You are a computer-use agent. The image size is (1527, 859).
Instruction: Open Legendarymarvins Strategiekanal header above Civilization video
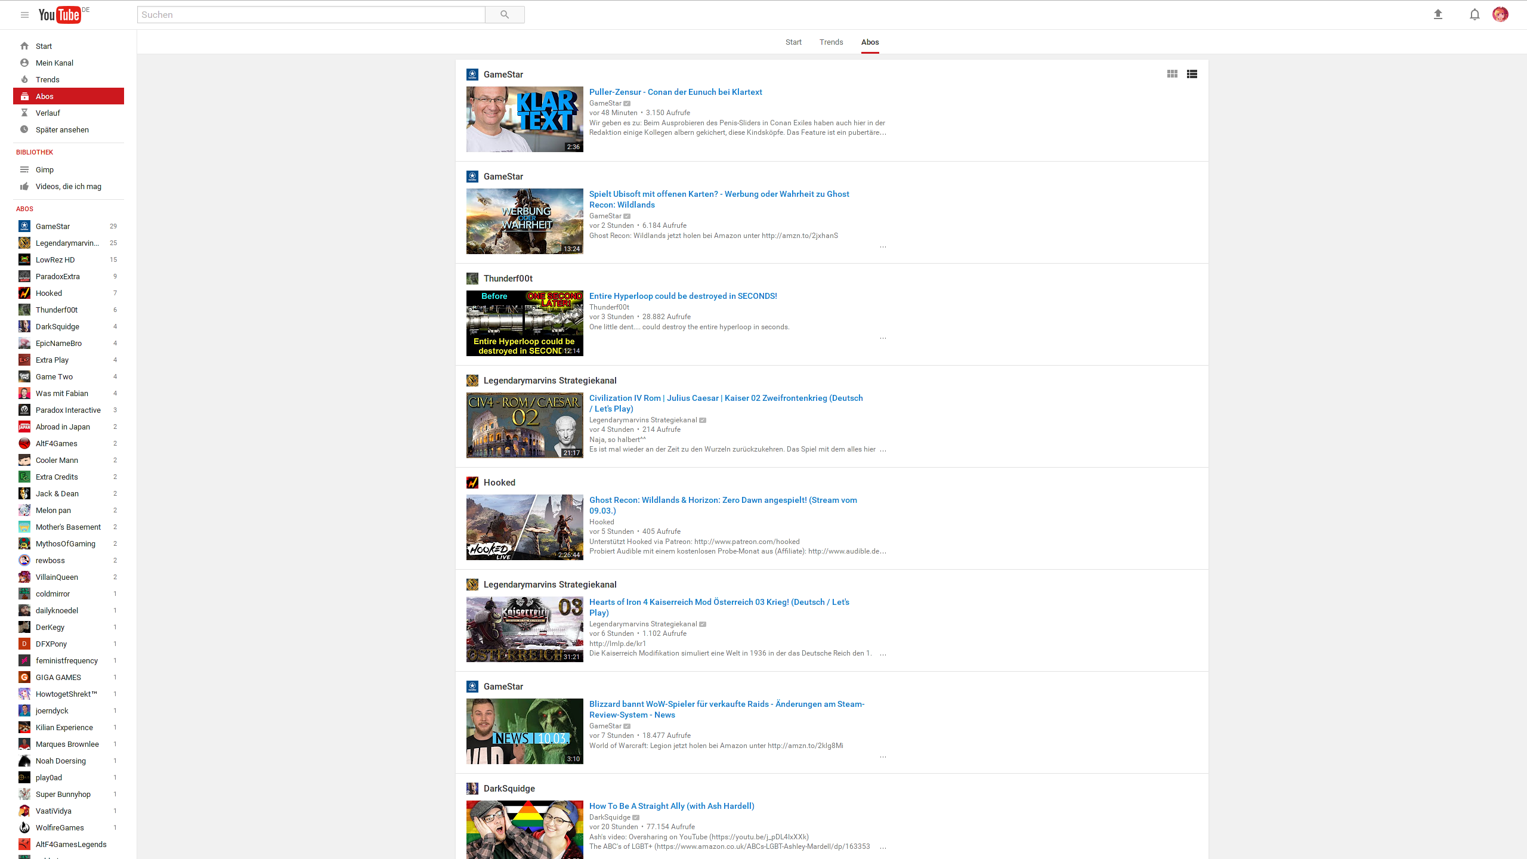coord(550,381)
